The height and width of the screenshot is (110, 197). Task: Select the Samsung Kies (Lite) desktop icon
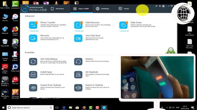click(15, 94)
